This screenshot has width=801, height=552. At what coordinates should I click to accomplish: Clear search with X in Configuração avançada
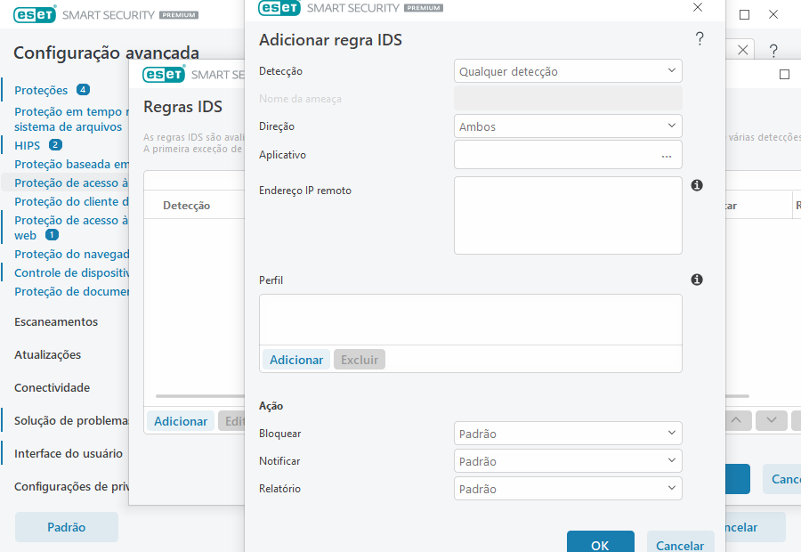click(x=743, y=49)
